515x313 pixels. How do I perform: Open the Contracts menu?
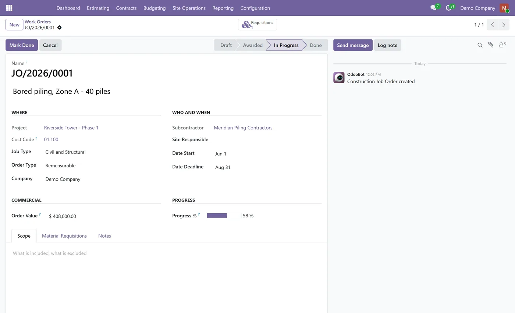point(126,8)
